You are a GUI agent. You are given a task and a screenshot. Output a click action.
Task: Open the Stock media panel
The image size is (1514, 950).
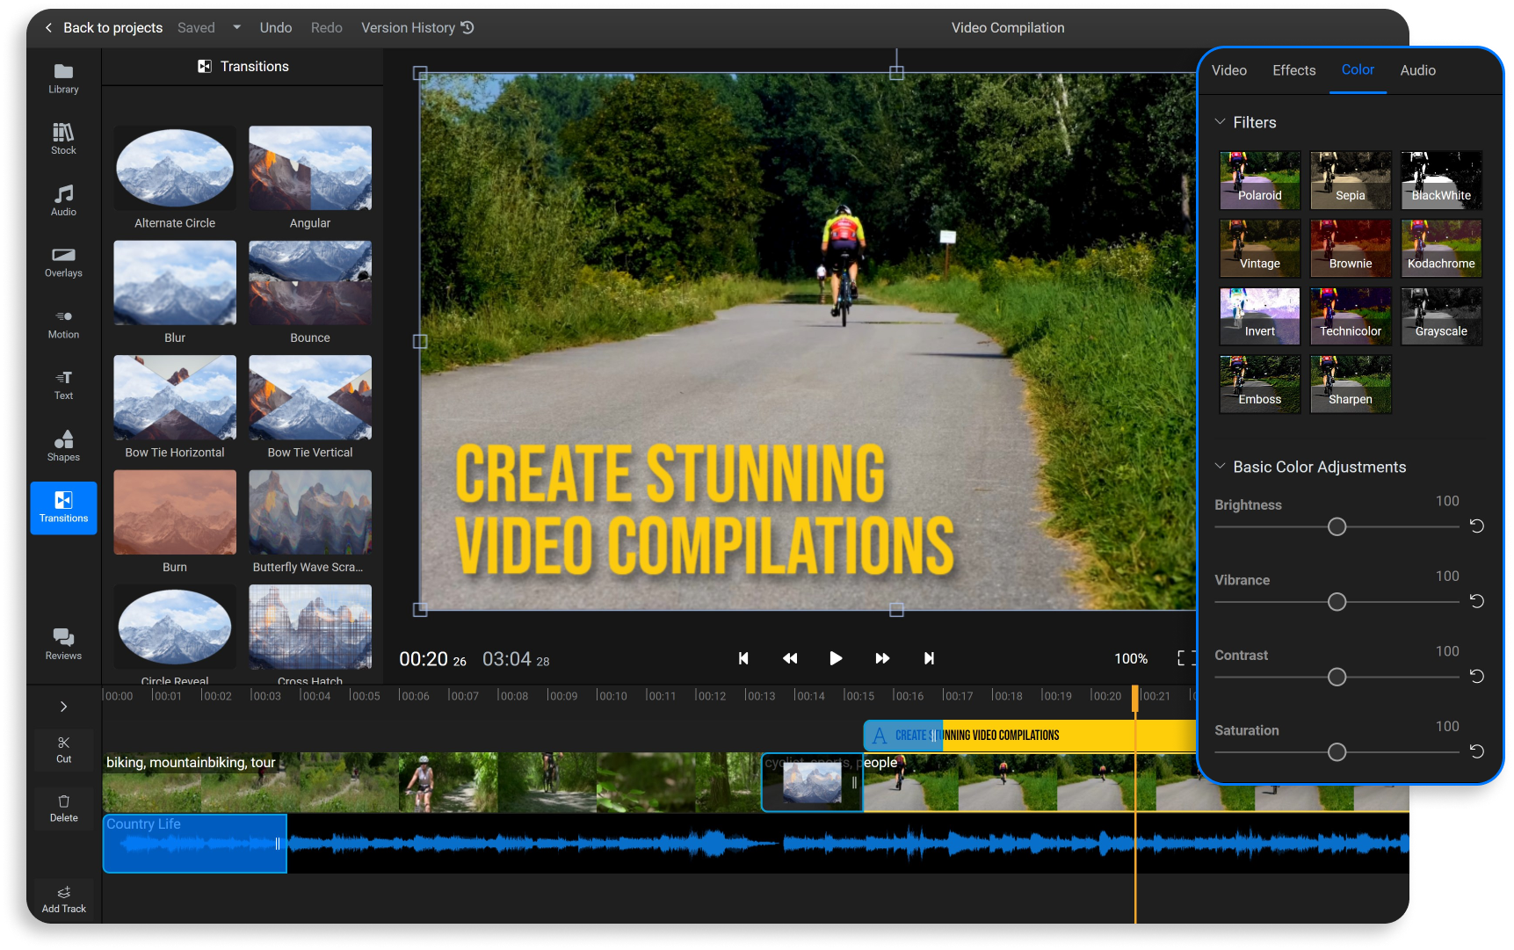[63, 139]
